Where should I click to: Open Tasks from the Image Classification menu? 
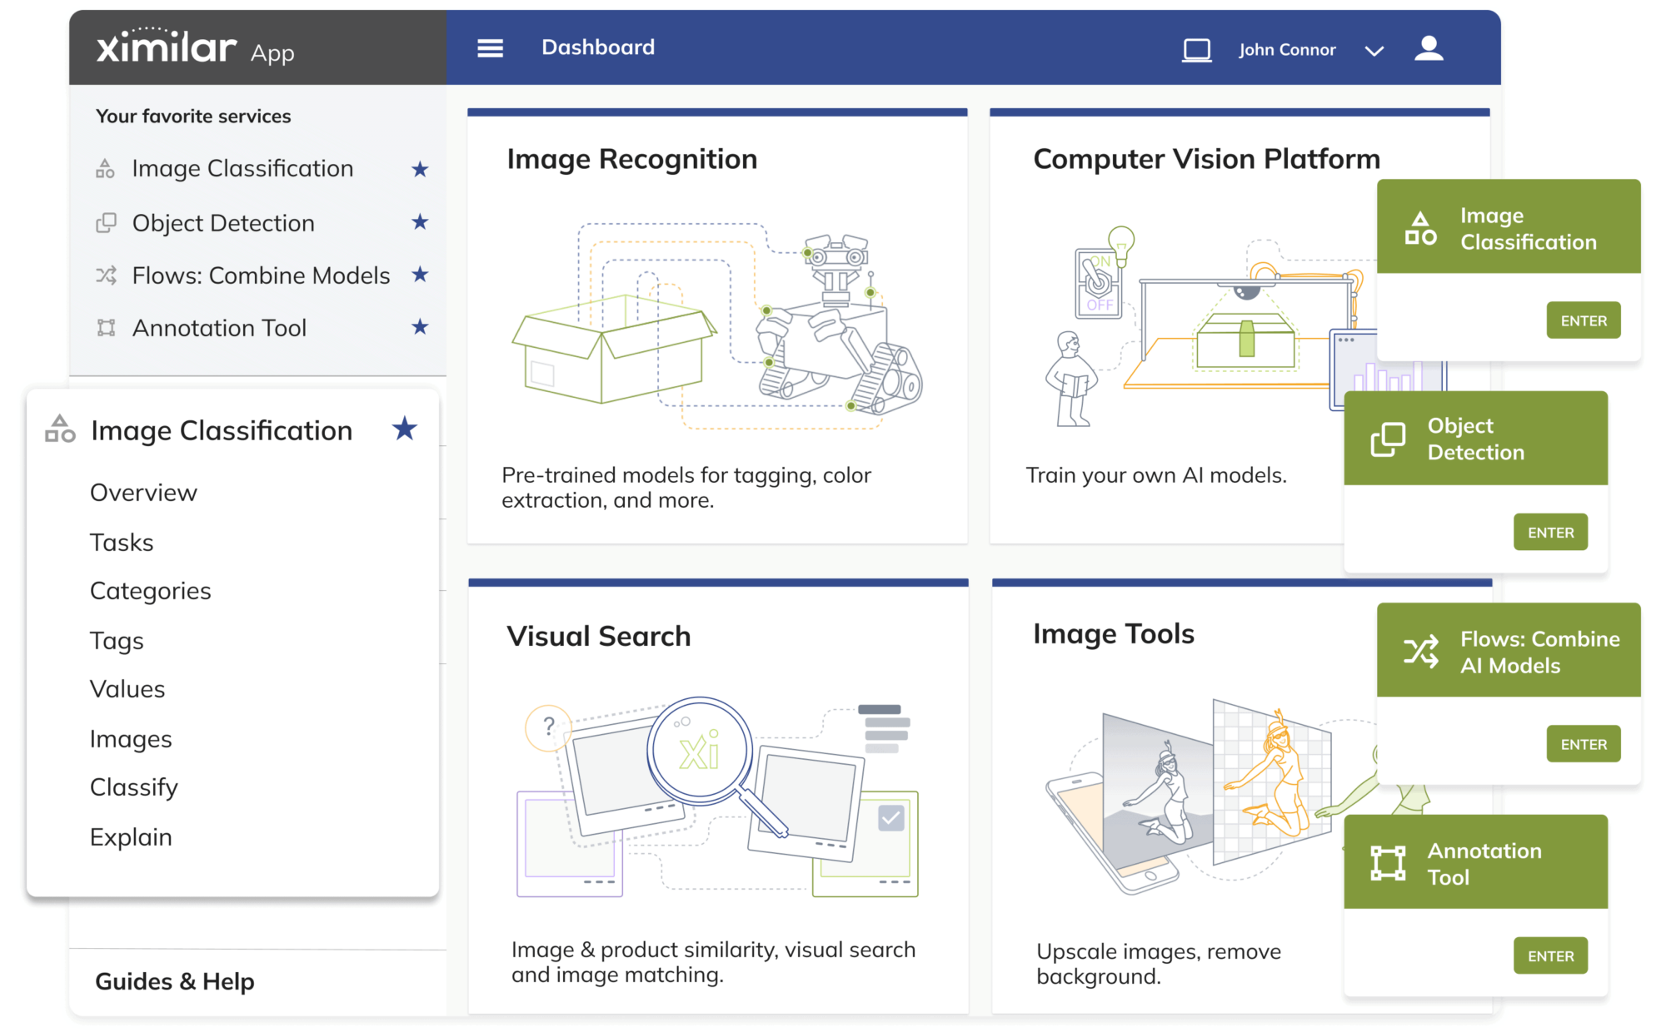pyautogui.click(x=121, y=542)
